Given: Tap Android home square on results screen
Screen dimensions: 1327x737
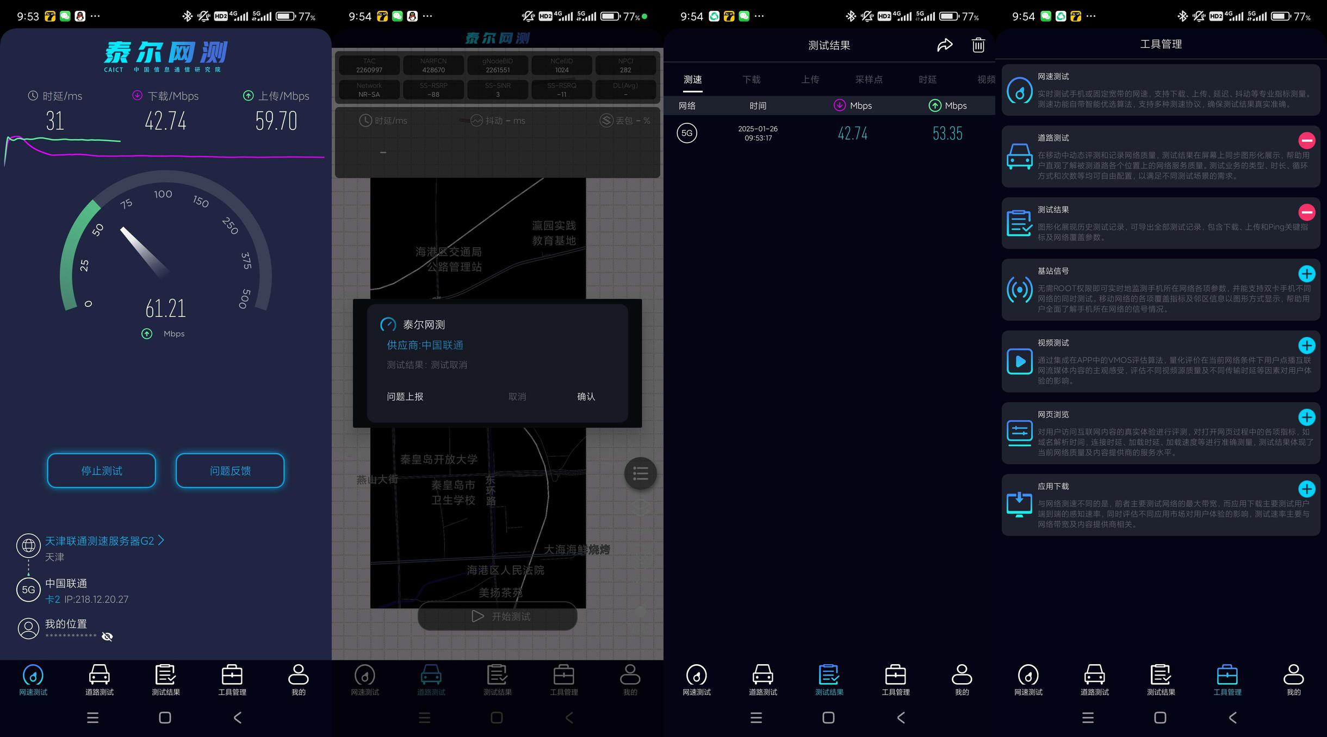Looking at the screenshot, I should [x=828, y=717].
